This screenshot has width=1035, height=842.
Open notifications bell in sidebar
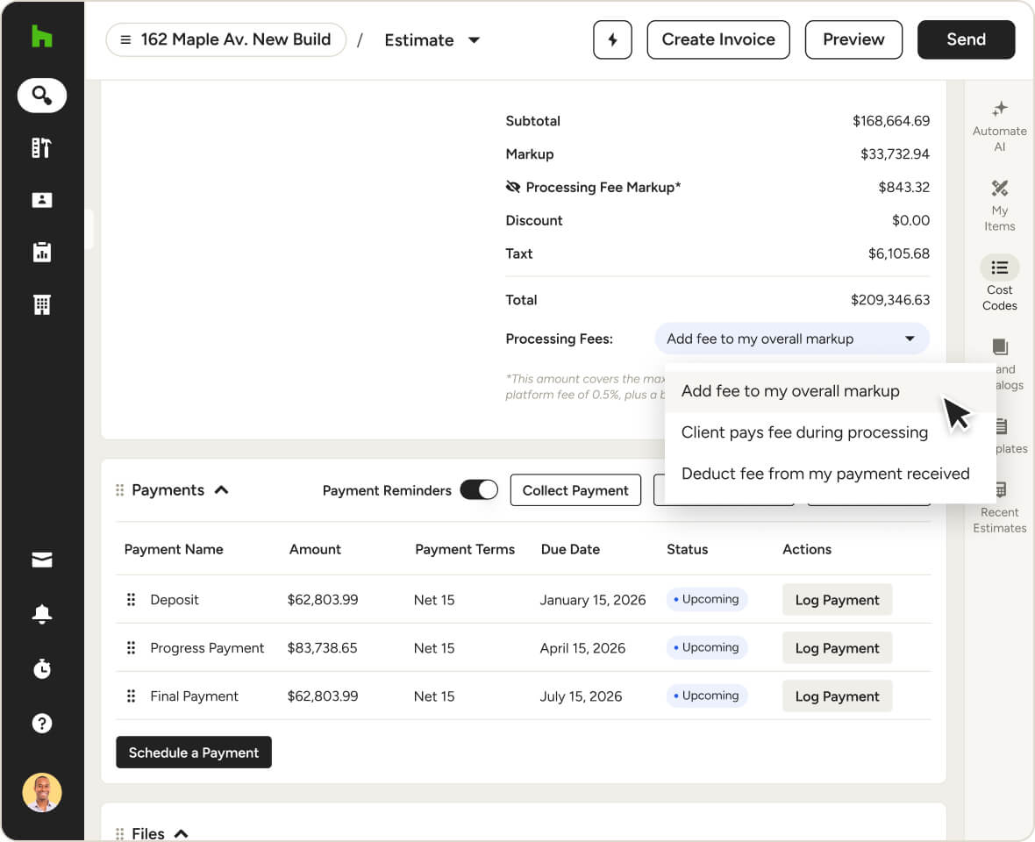pos(41,614)
